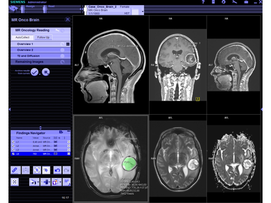271x203 pixels.
Task: Select the coronal brain image with tumor
Action: pos(178,65)
